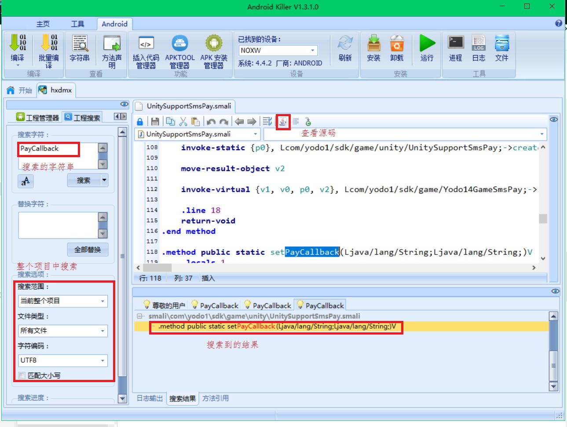Switch to the 工具 ribbon tab
This screenshot has height=427, width=567.
[78, 24]
